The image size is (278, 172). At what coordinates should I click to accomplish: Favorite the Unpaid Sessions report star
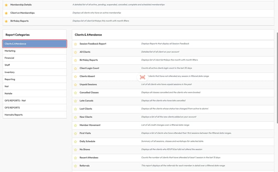click(76, 84)
